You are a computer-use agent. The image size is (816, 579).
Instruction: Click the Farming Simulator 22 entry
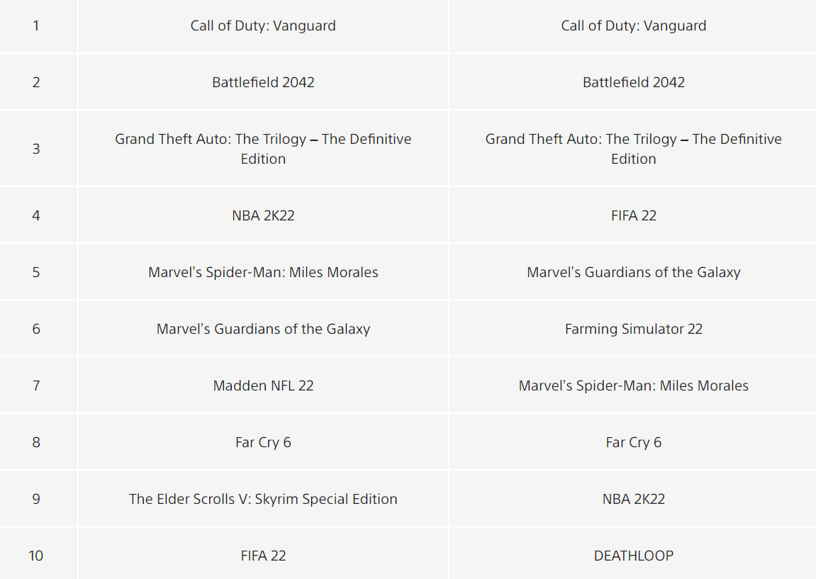(x=633, y=329)
